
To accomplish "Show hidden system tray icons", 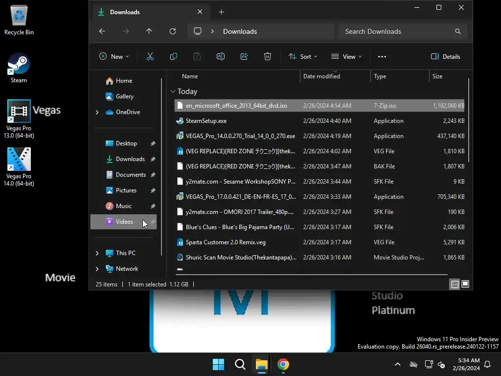I will [x=398, y=364].
